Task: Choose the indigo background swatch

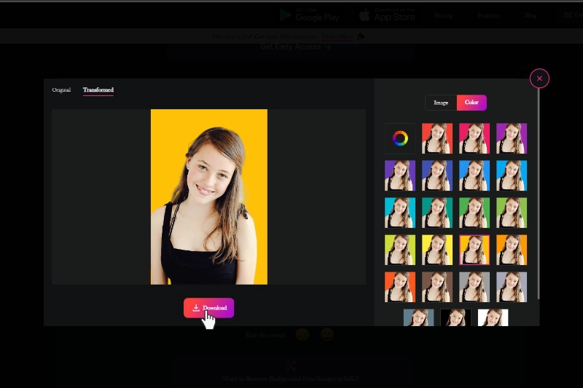Action: click(437, 175)
